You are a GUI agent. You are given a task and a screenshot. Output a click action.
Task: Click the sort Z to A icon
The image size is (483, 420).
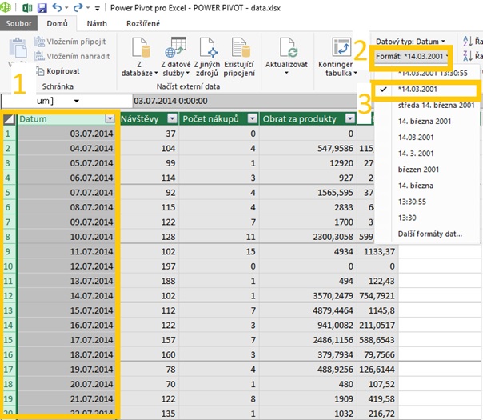coord(469,56)
